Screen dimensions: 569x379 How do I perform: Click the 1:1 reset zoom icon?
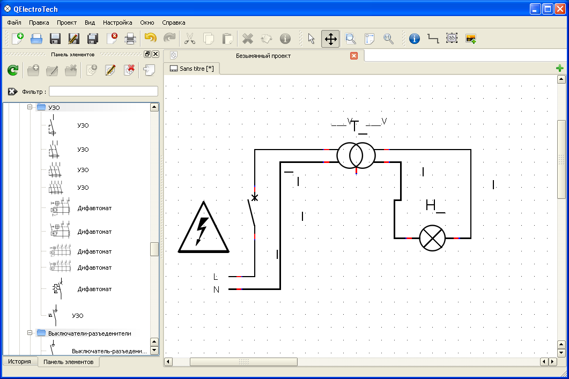388,39
